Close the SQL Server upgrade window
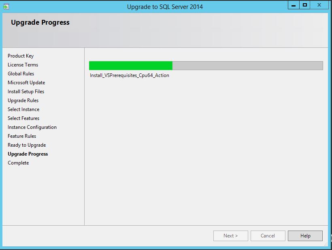This screenshot has width=332, height=250. click(x=319, y=5)
